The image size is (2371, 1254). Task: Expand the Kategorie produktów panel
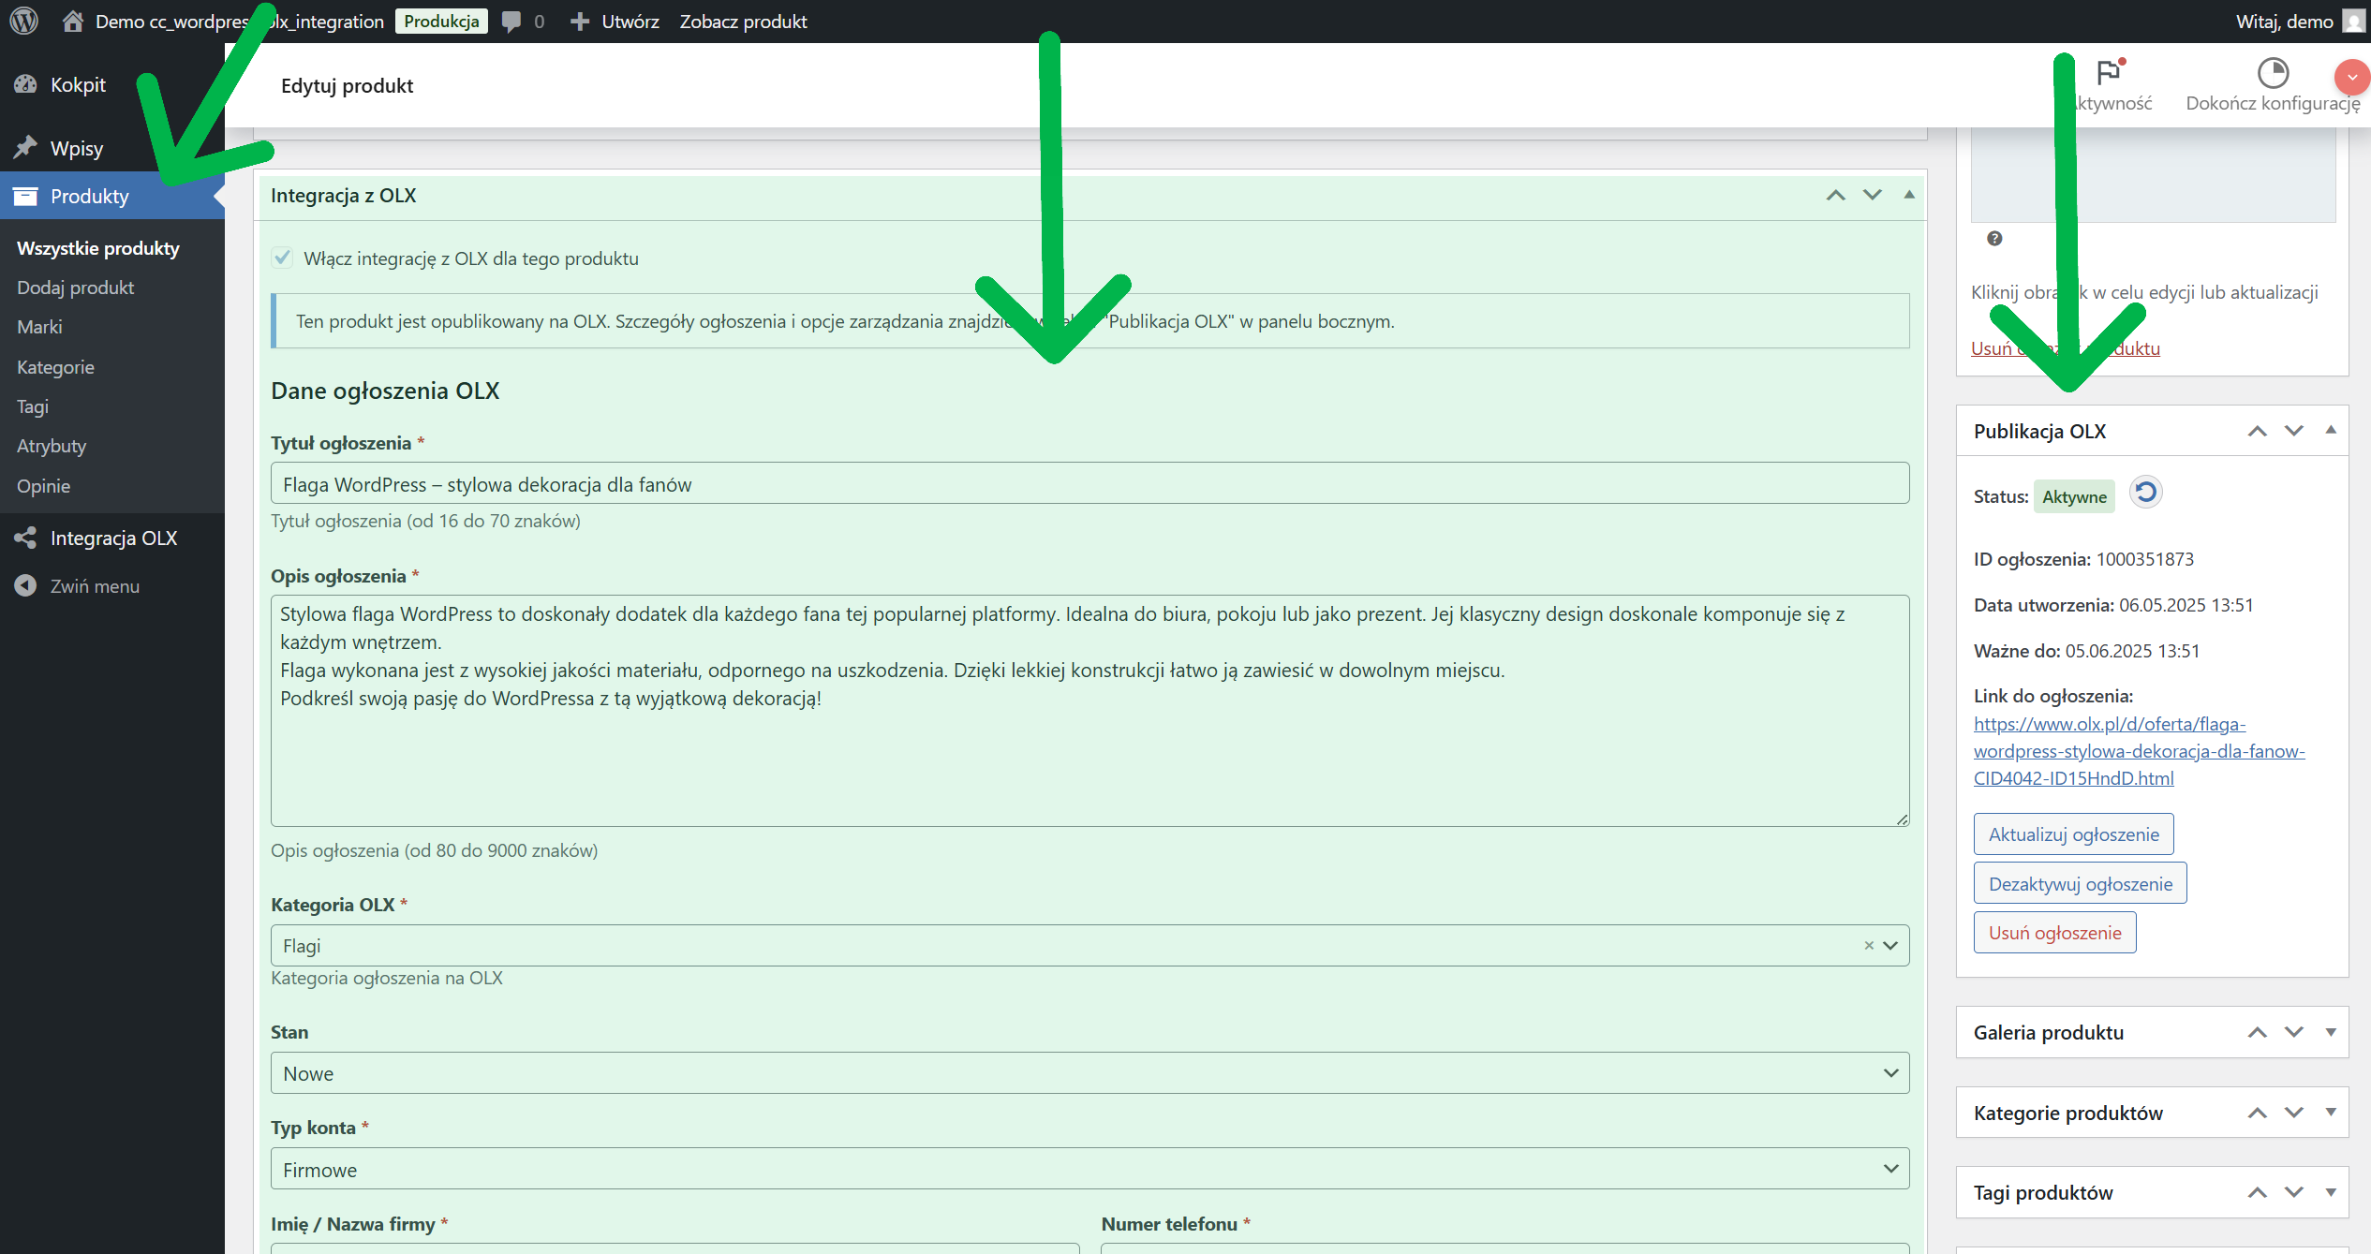click(2330, 1113)
